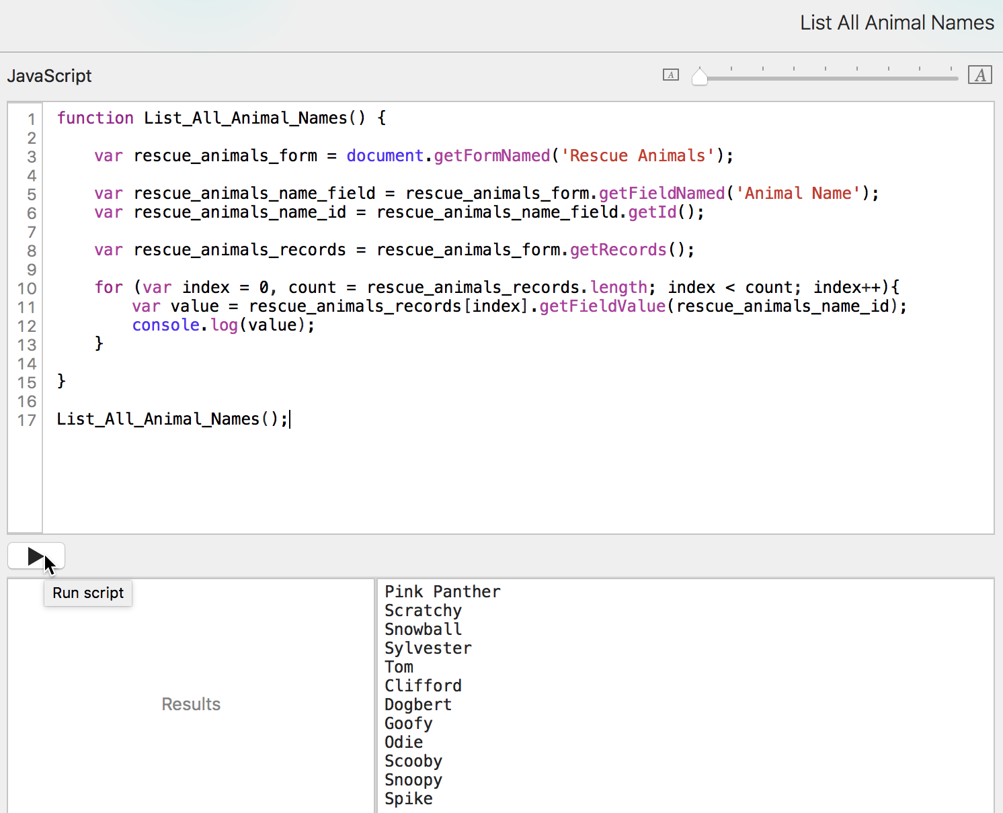This screenshot has height=813, width=1003.
Task: Select Pink Panther in the output
Action: (442, 592)
